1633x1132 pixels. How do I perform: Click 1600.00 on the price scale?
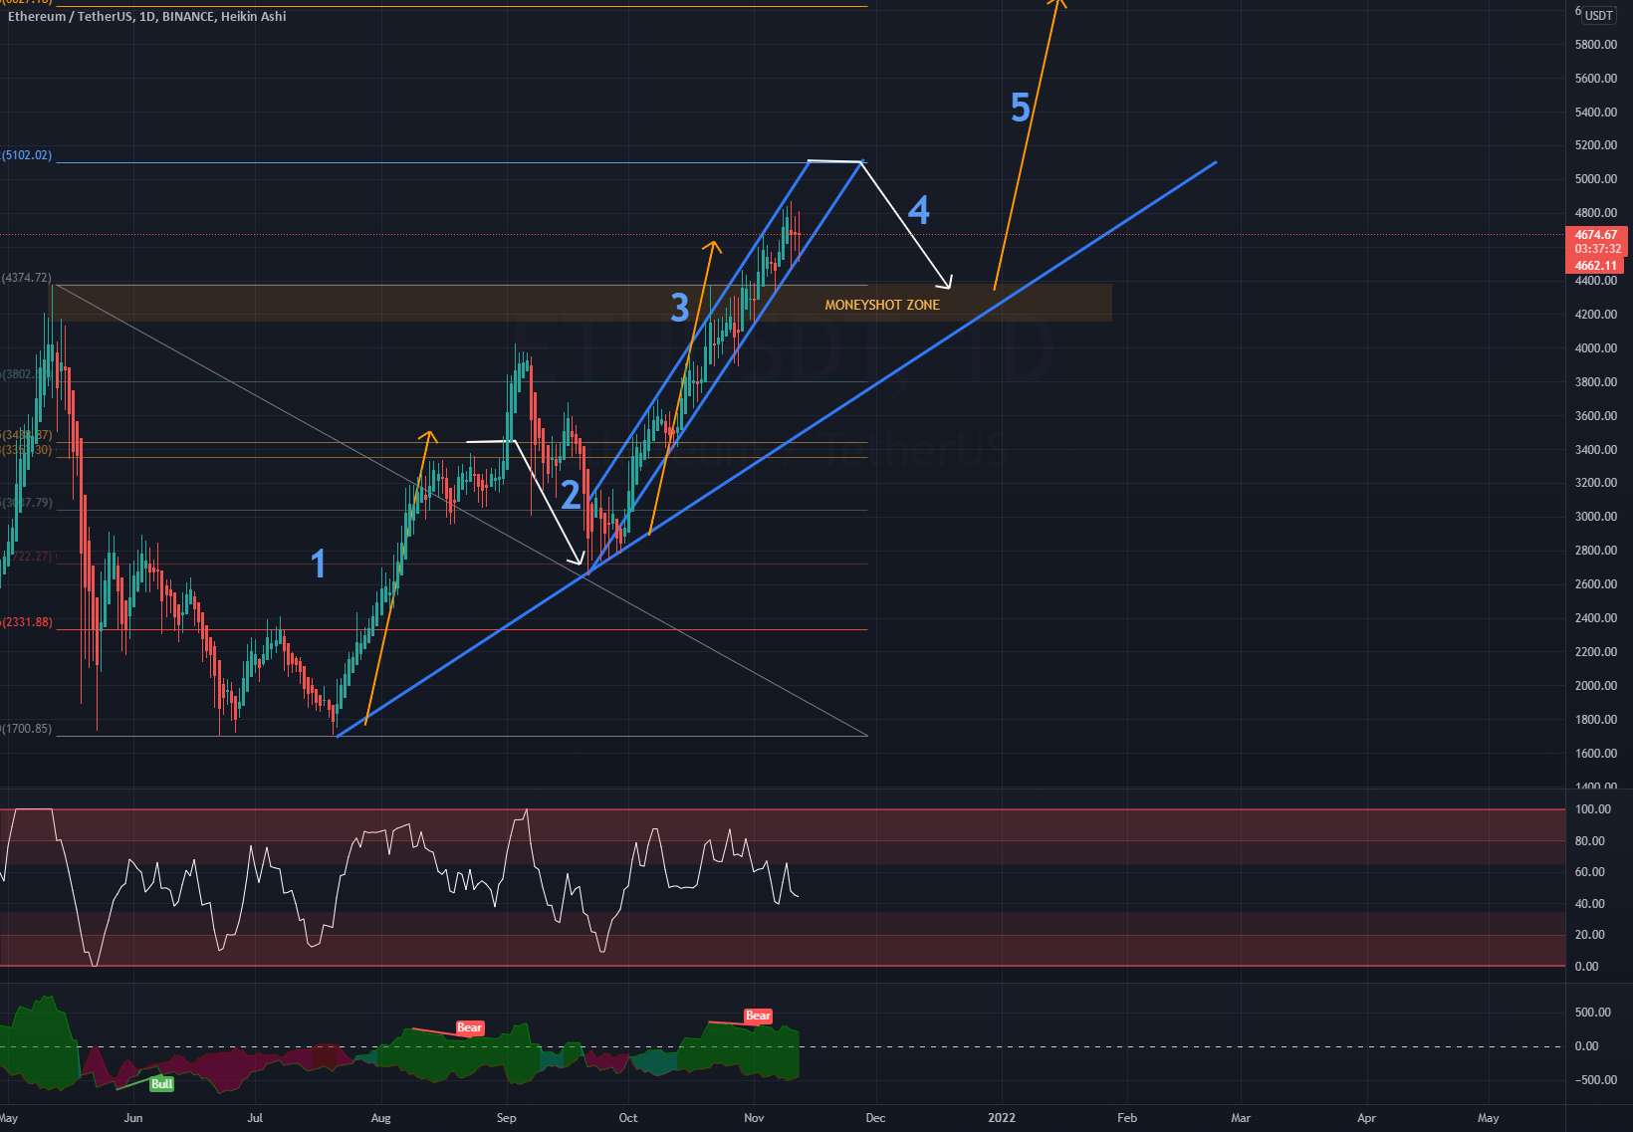click(x=1595, y=754)
